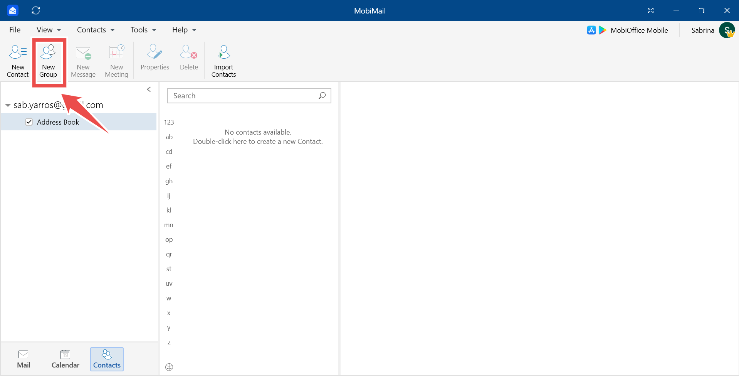Jump to 'st' in alphabet index
This screenshot has height=376, width=739.
tap(169, 269)
